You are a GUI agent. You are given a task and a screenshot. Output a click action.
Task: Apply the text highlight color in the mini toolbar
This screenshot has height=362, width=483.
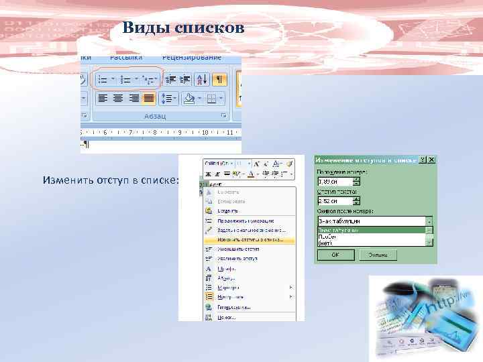coord(237,174)
